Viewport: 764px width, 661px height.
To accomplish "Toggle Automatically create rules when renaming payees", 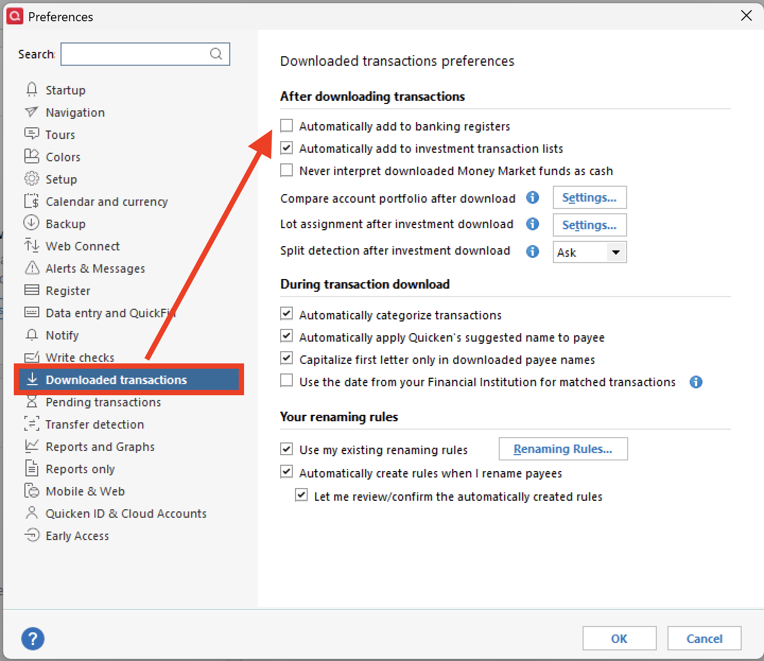I will tap(286, 472).
